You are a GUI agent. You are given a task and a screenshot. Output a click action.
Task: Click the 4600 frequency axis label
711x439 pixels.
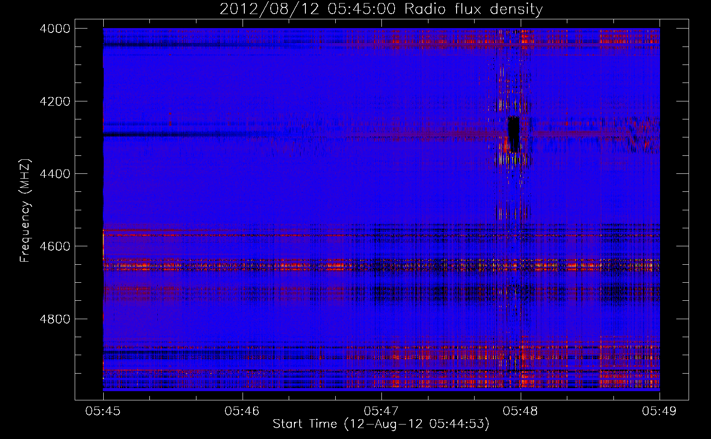pyautogui.click(x=55, y=246)
